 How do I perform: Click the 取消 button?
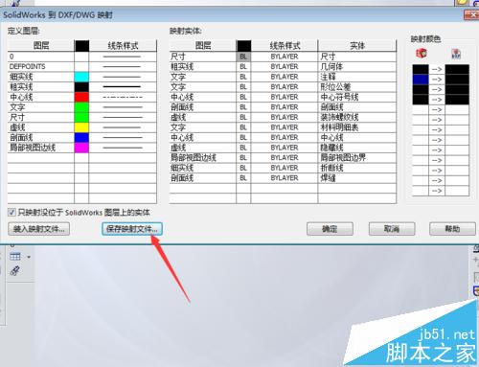392,229
